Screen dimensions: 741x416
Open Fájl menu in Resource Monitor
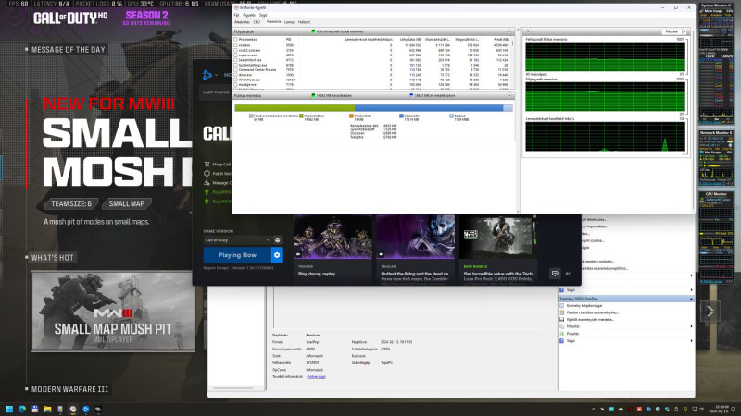click(236, 15)
